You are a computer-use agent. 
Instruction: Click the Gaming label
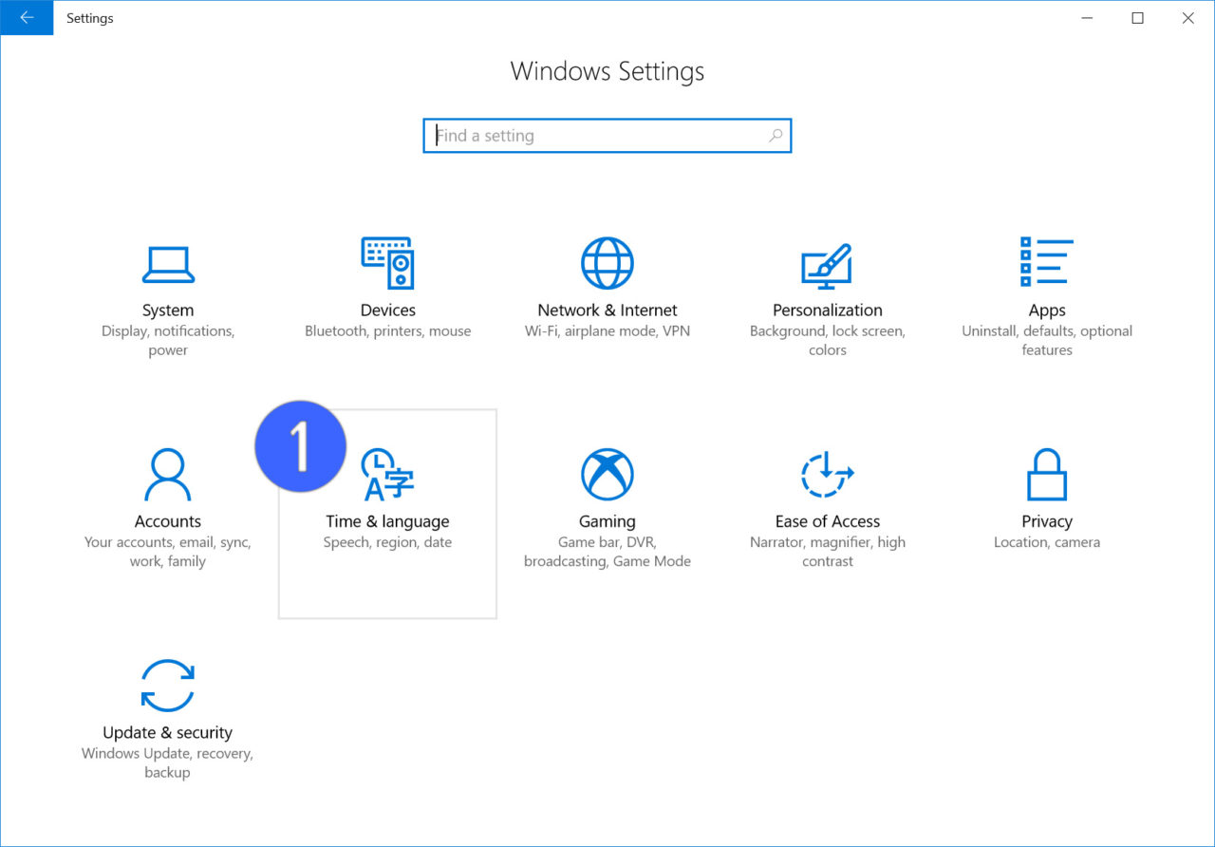click(607, 521)
